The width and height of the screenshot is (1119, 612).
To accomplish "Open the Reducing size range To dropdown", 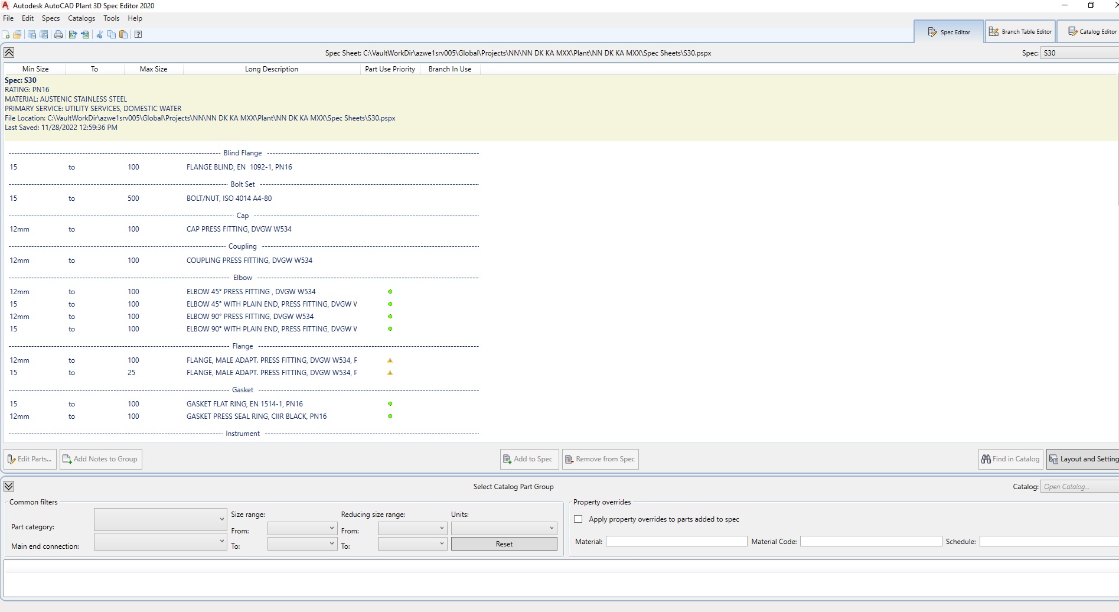I will click(x=412, y=543).
